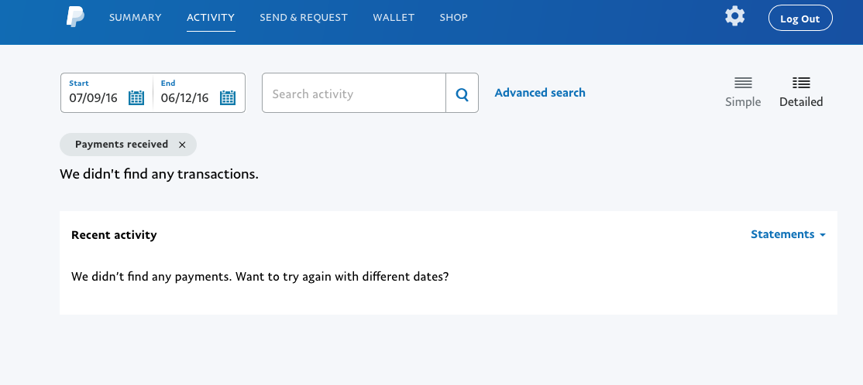Open the End date calendar icon
863x385 pixels.
[228, 97]
